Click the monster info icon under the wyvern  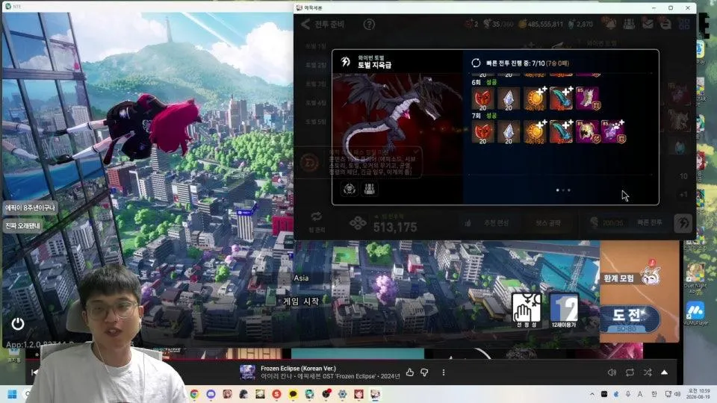point(350,189)
